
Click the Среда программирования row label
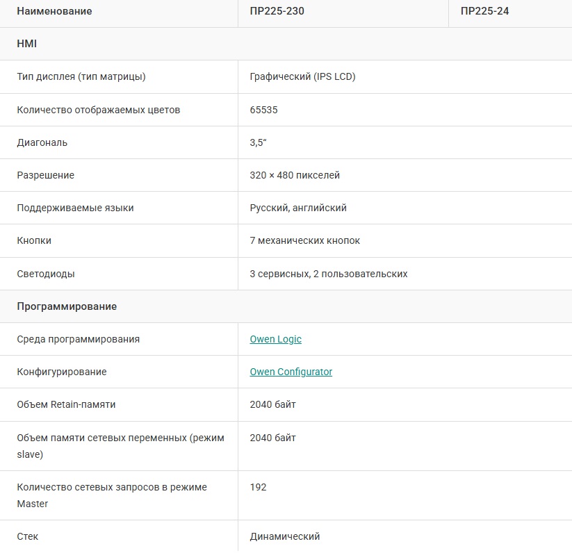click(78, 339)
